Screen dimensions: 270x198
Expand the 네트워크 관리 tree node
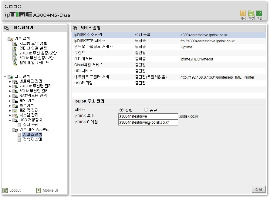coord(10,82)
